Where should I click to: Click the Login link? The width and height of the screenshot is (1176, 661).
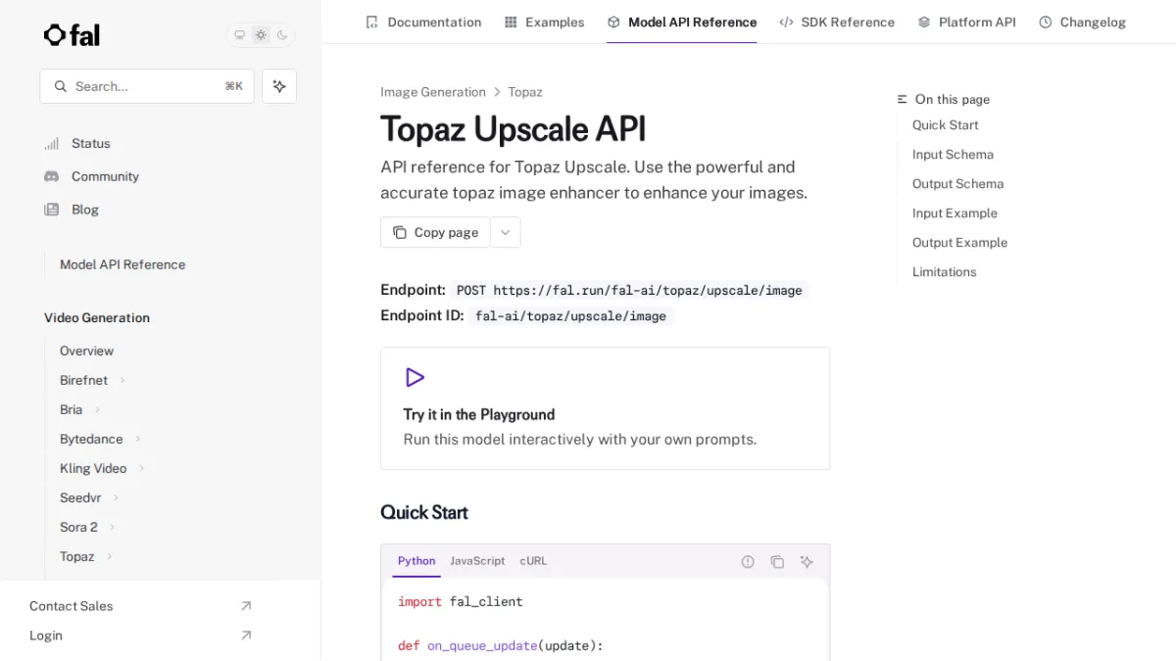pyautogui.click(x=46, y=636)
